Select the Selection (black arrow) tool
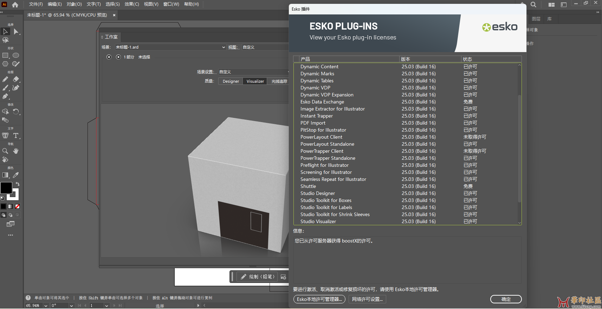The height and width of the screenshot is (309, 602). [x=5, y=32]
